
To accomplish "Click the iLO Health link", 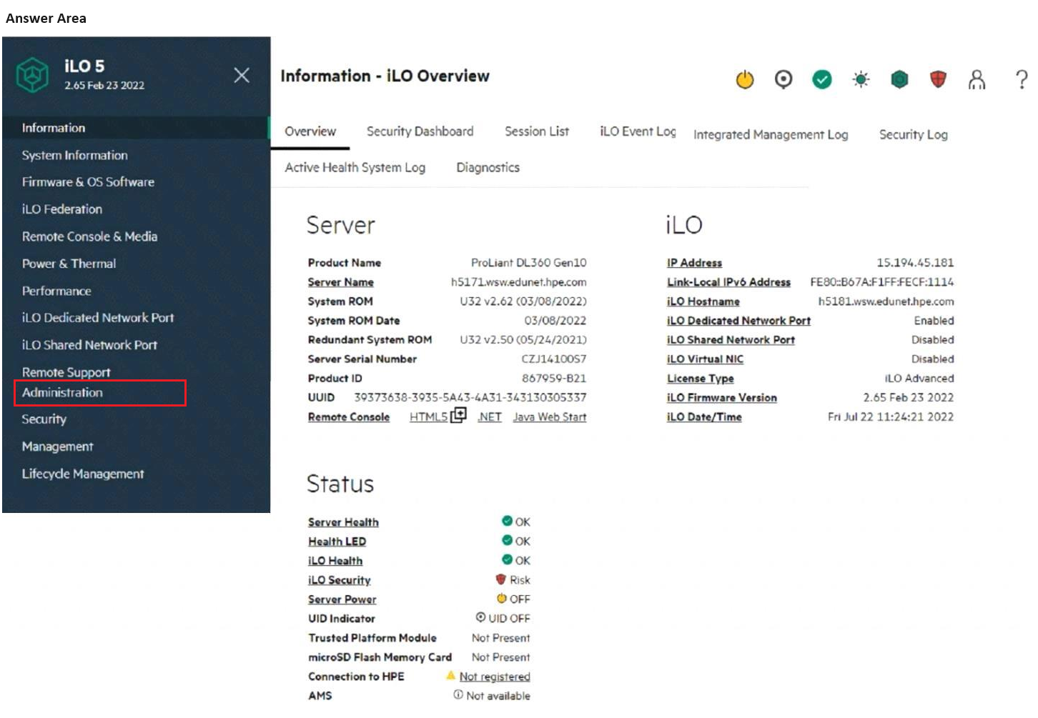I will pos(335,561).
